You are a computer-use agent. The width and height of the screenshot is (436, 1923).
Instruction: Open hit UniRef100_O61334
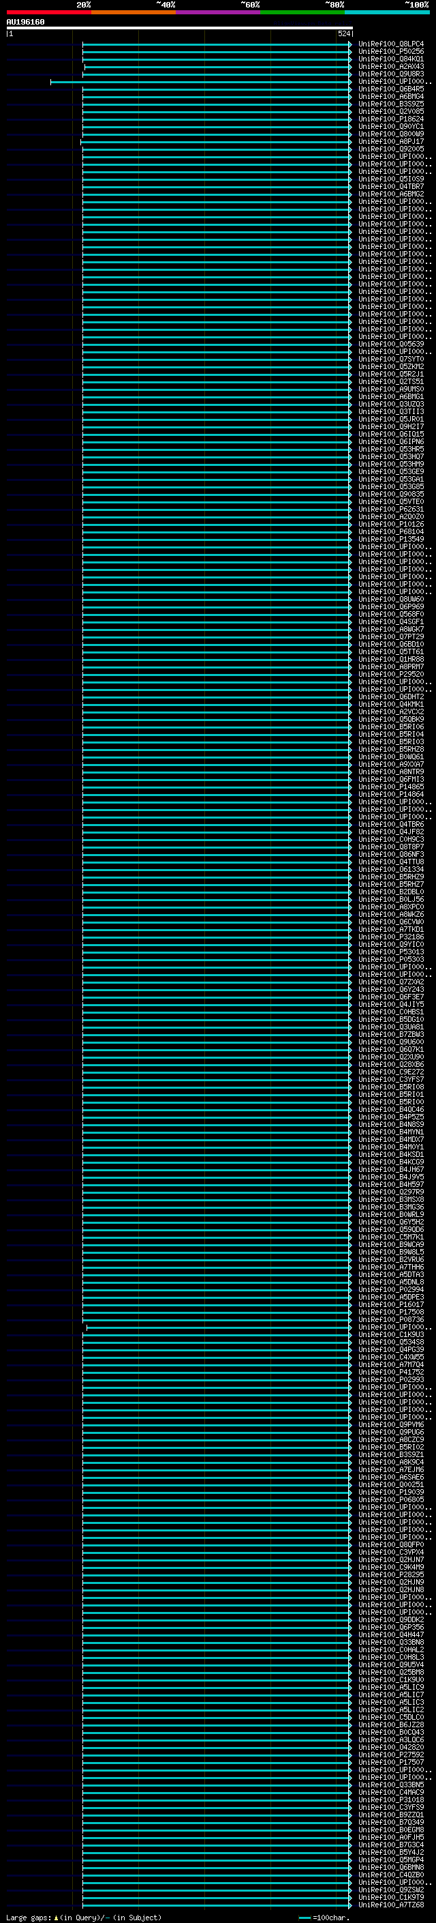click(x=390, y=869)
